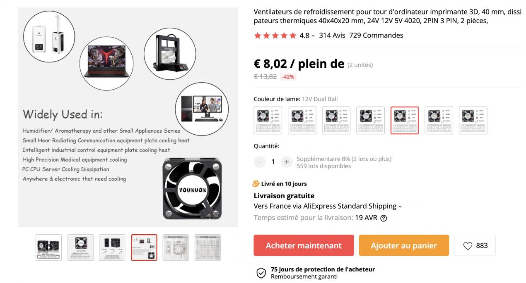Open the dimension drawing gallery thumbnail

click(x=176, y=247)
